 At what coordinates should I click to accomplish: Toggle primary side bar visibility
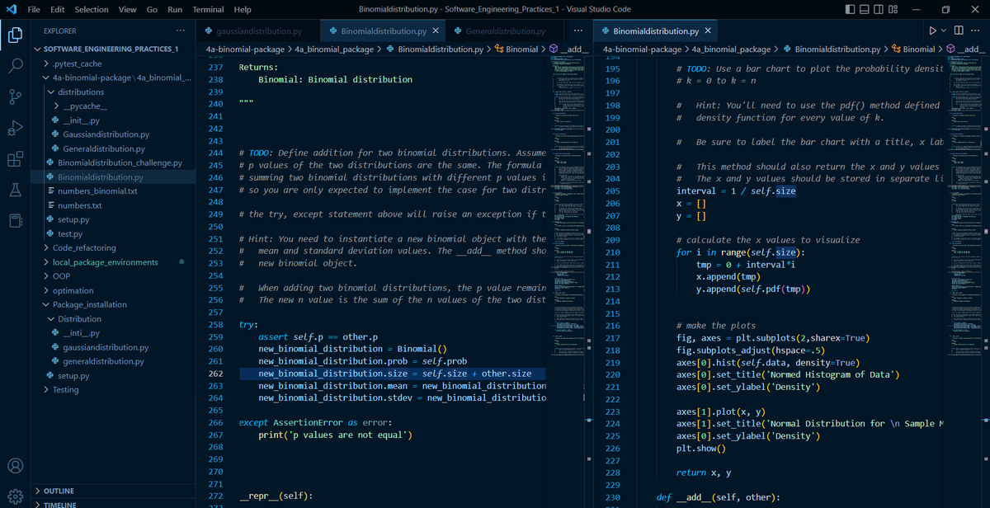[851, 9]
